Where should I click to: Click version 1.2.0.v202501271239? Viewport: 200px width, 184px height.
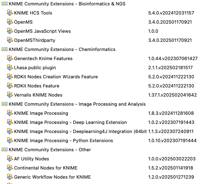click(171, 177)
